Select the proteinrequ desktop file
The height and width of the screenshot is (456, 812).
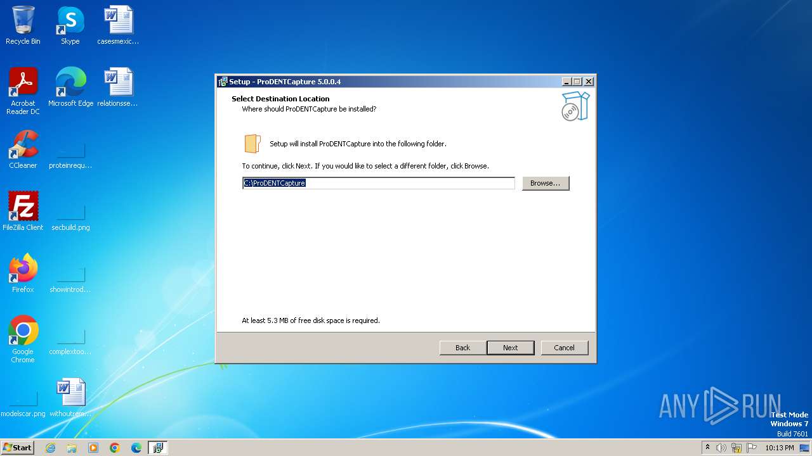pos(70,155)
